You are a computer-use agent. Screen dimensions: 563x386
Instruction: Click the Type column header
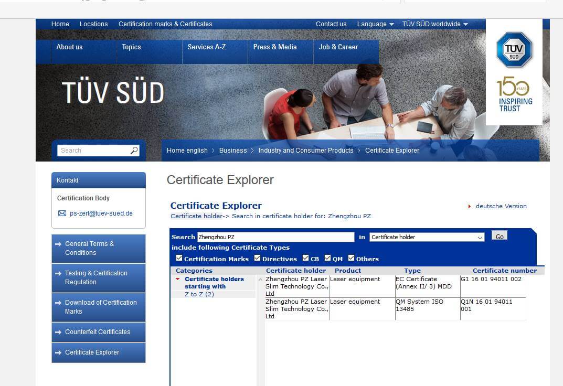[412, 271]
